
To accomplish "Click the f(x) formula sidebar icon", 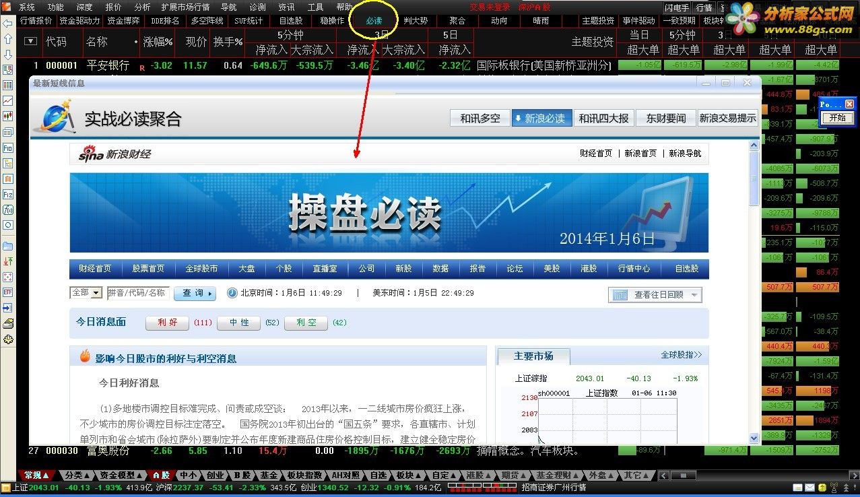I will (8, 209).
